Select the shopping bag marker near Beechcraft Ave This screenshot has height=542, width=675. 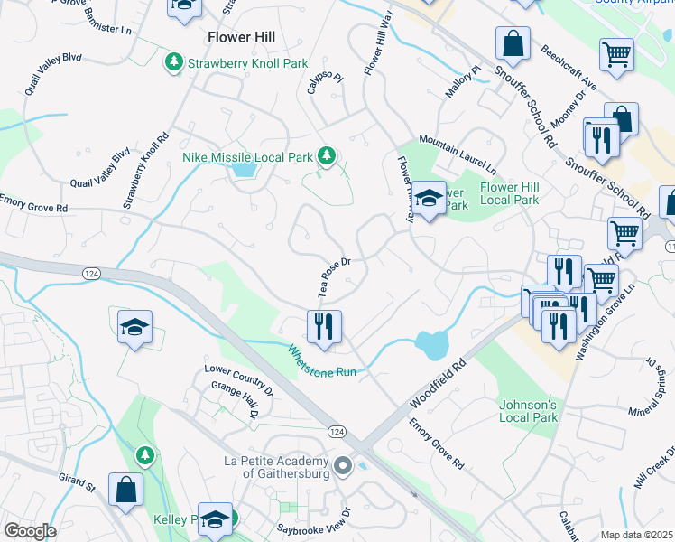click(513, 46)
